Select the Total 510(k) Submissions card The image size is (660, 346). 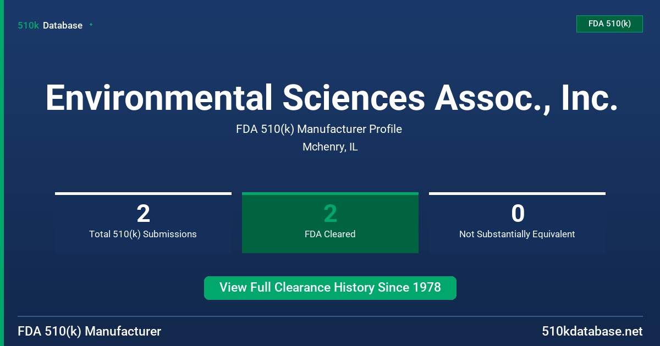pos(143,222)
